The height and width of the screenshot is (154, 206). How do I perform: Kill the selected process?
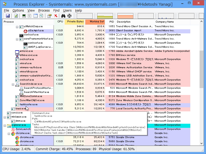(56, 16)
